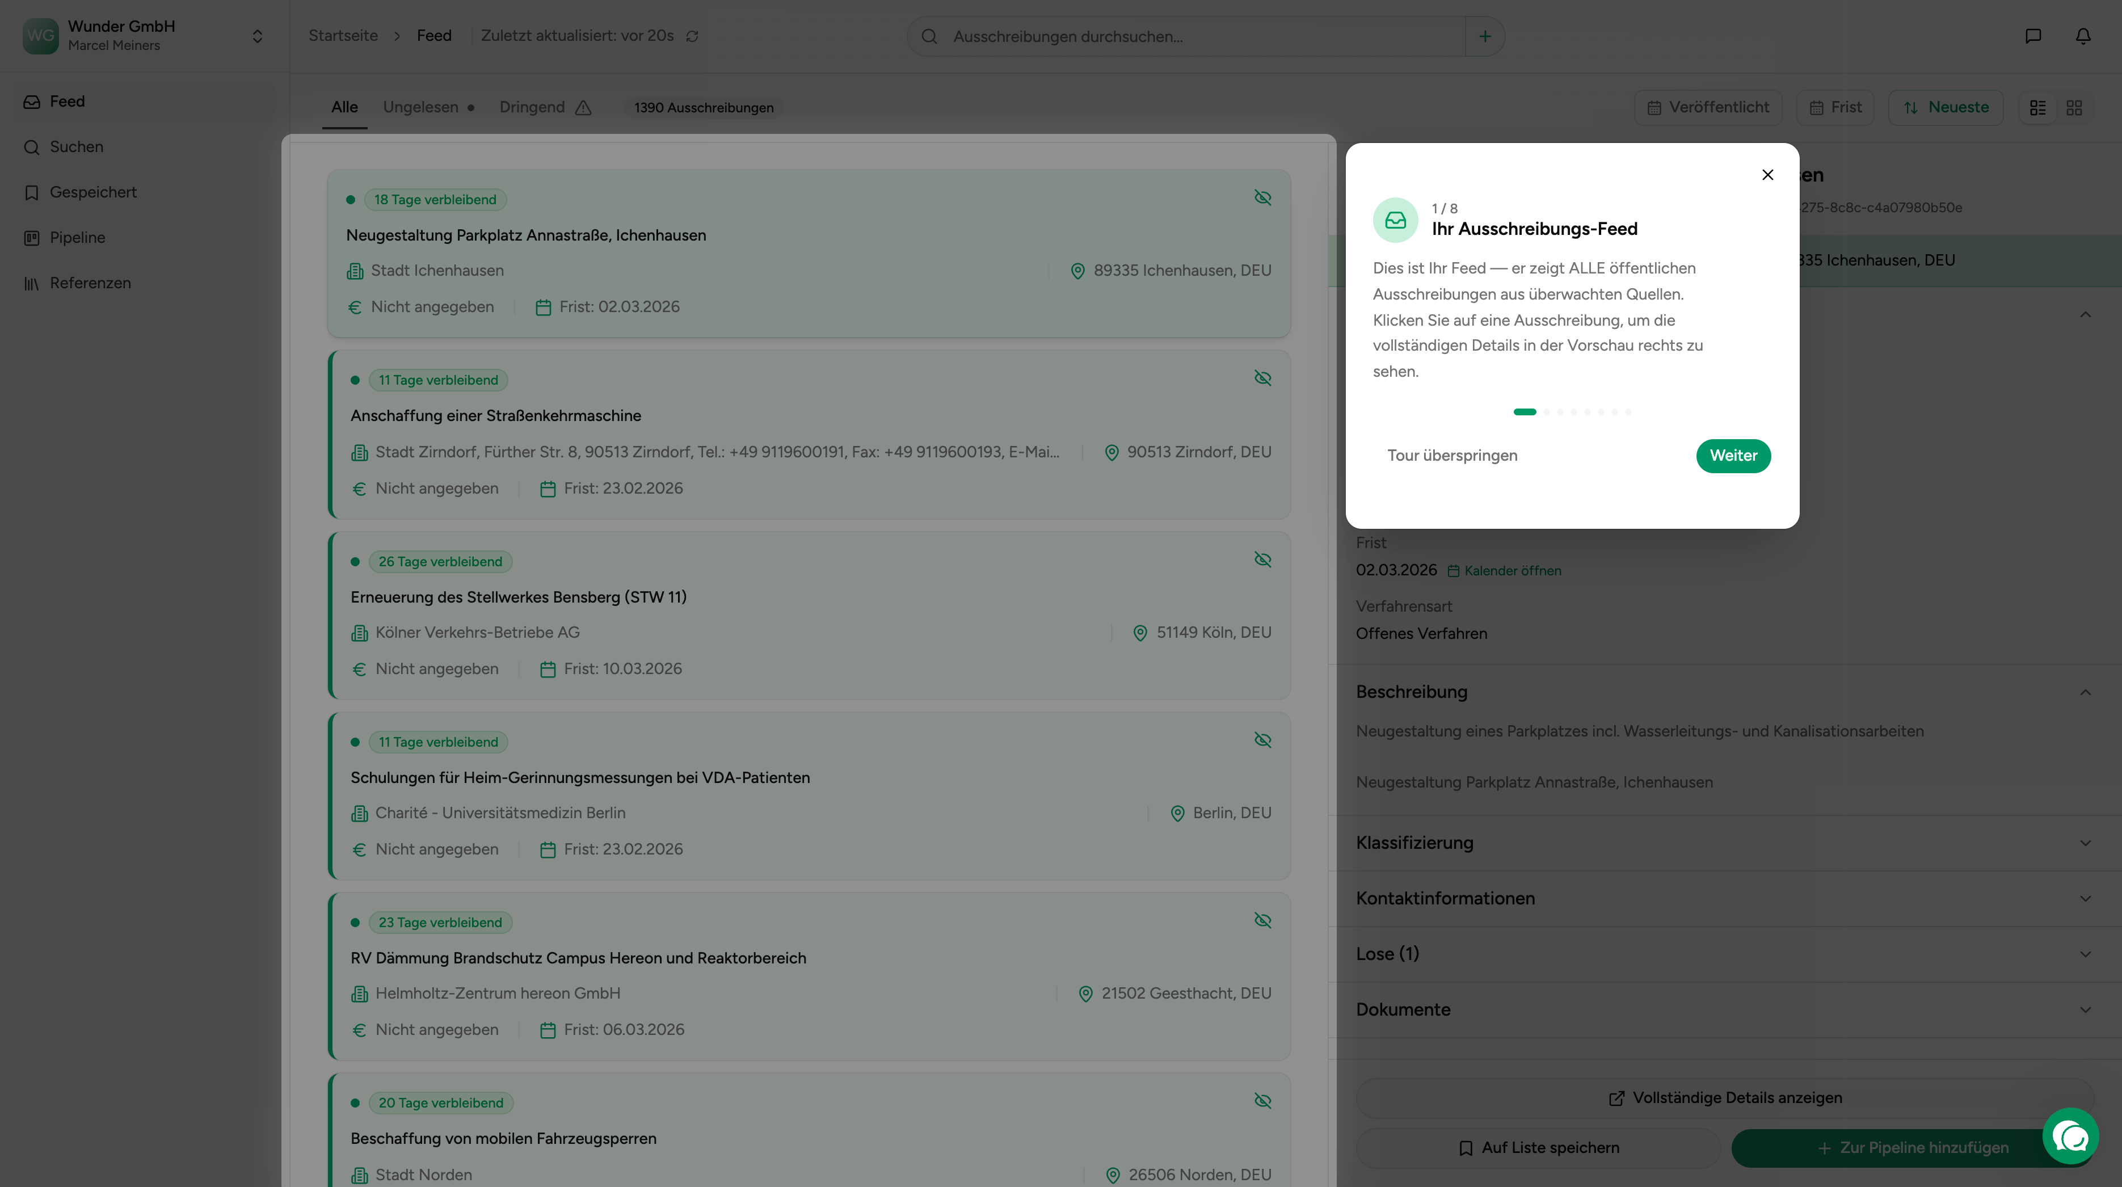
Task: Click the refresh icon next to last-updated text
Action: tap(692, 36)
